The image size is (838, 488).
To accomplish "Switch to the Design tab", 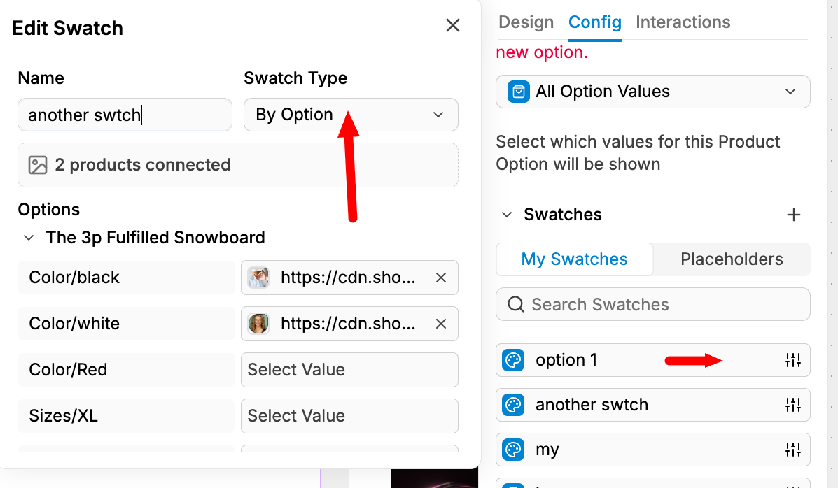I will pos(526,22).
